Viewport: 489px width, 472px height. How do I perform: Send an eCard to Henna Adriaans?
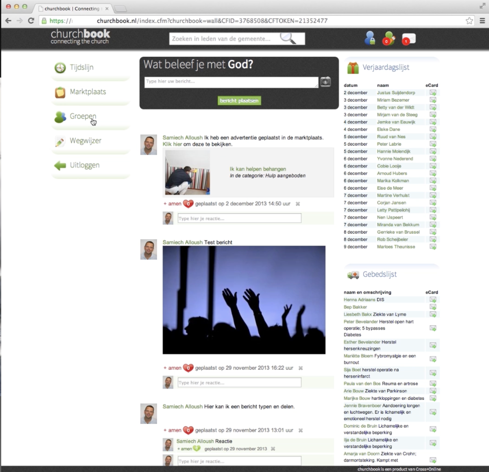point(433,300)
